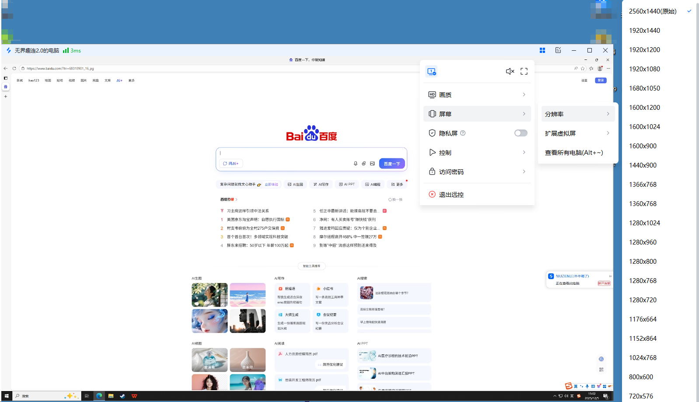Expand 百度热搜 with its chevron
This screenshot has height=402, width=699.
(237, 199)
